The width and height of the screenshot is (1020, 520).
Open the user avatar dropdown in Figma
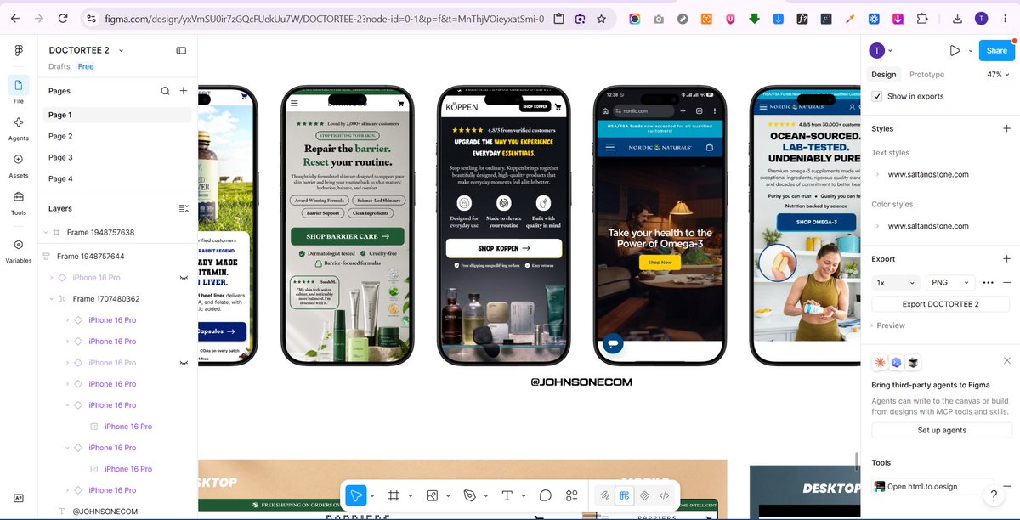[880, 51]
